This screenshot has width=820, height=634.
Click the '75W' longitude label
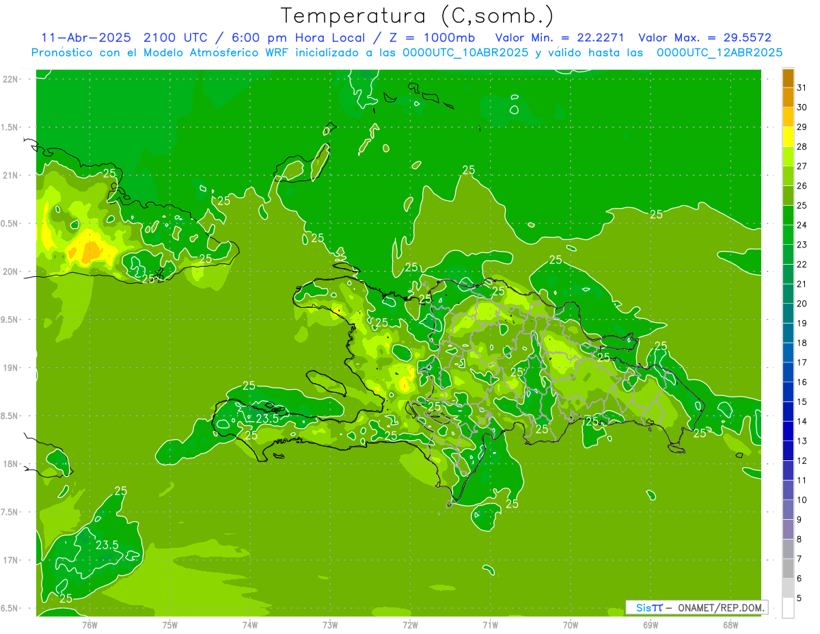170,624
